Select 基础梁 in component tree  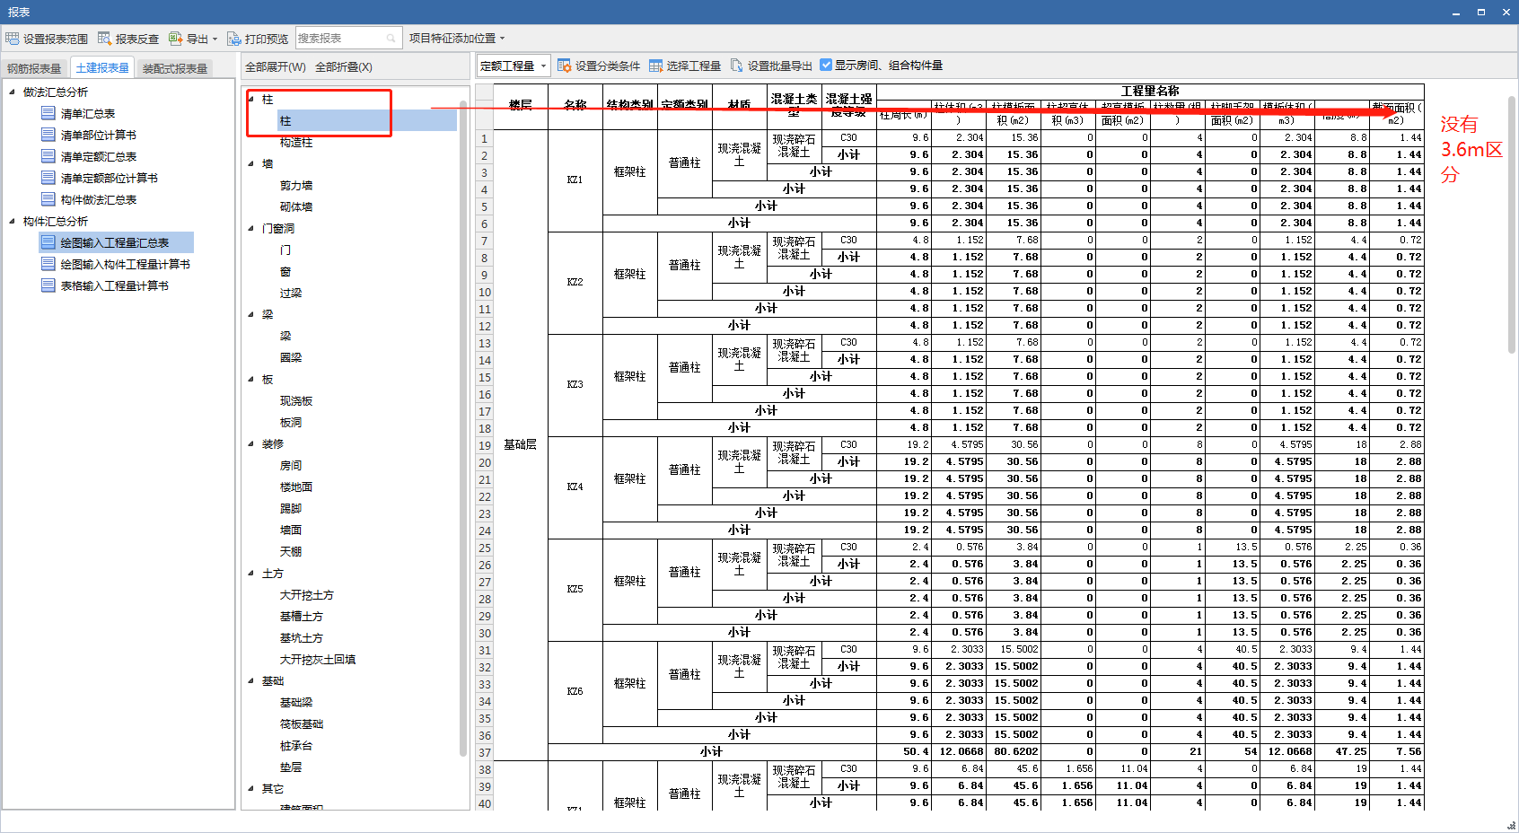click(296, 703)
